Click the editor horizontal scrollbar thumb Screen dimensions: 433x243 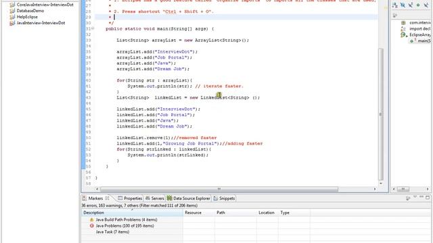pyautogui.click(x=219, y=189)
